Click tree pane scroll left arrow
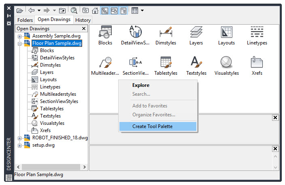Viewport: 285px width, 185px height. point(18,167)
